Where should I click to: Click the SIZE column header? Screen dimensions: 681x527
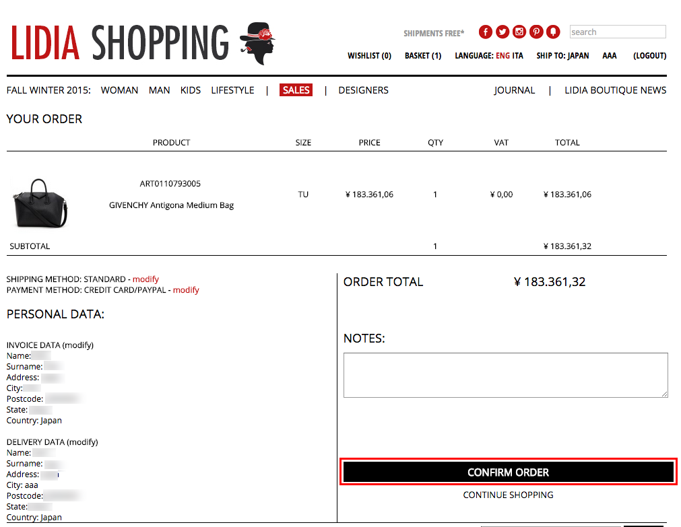pyautogui.click(x=303, y=143)
